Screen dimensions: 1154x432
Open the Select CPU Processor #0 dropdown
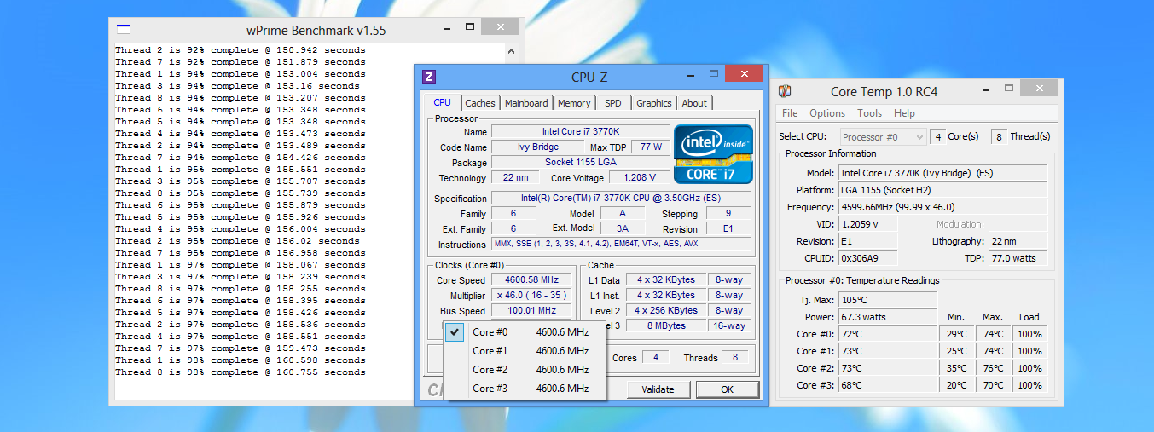[x=883, y=136]
